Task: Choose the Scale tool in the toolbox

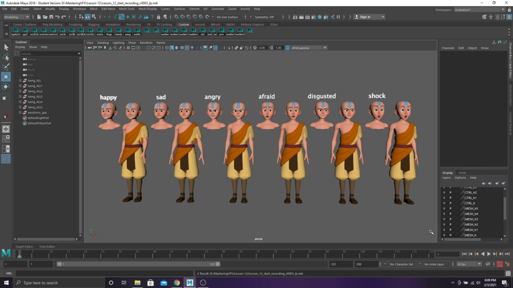Action: 6,97
